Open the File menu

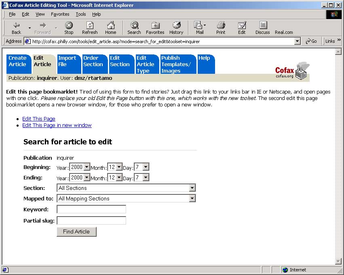tap(12, 14)
